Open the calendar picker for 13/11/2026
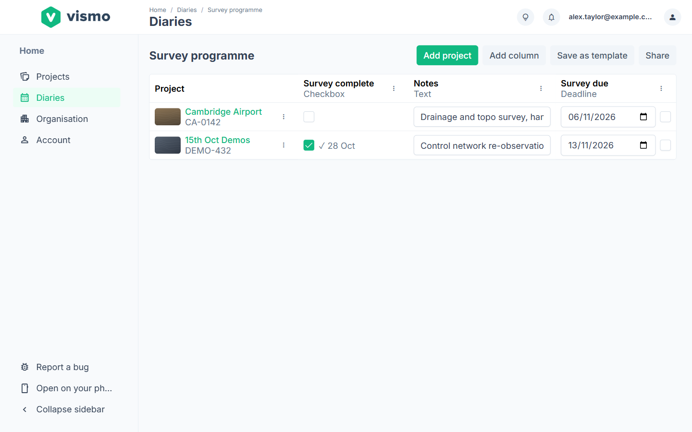This screenshot has height=432, width=692. click(x=643, y=145)
